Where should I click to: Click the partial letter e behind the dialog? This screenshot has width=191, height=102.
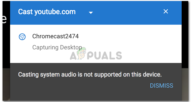pyautogui.click(x=4, y=19)
